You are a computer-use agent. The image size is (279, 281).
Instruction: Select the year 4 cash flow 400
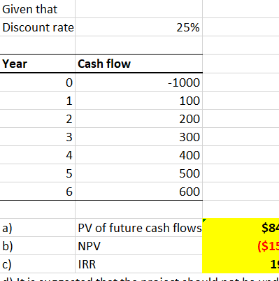139,155
